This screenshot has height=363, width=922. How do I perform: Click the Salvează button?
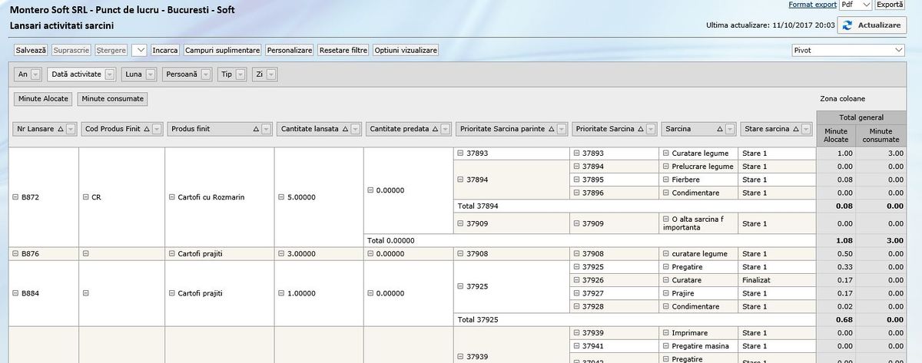(x=31, y=50)
